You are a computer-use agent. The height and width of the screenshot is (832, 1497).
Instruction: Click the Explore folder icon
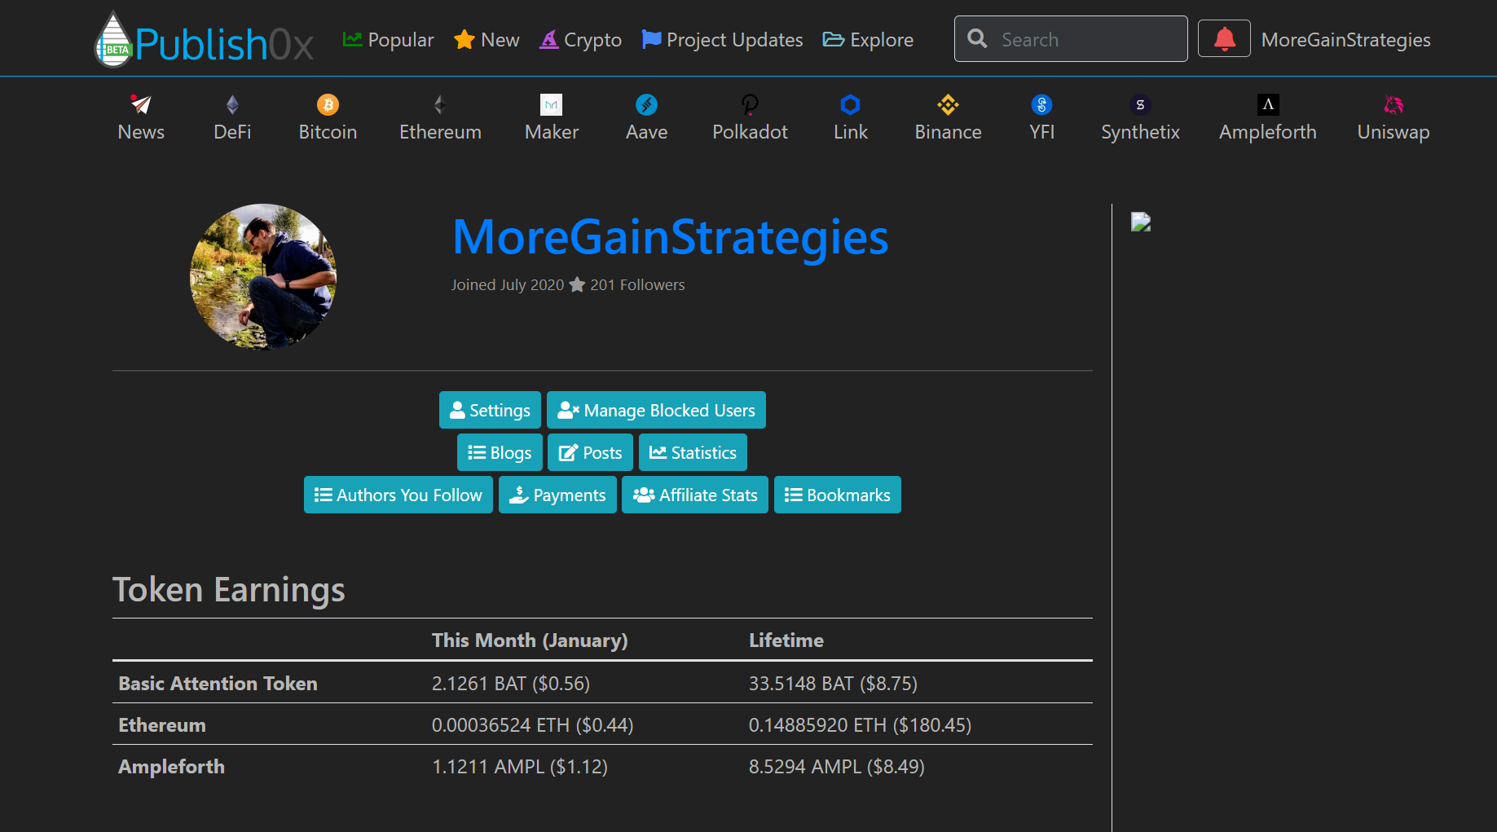pos(834,39)
